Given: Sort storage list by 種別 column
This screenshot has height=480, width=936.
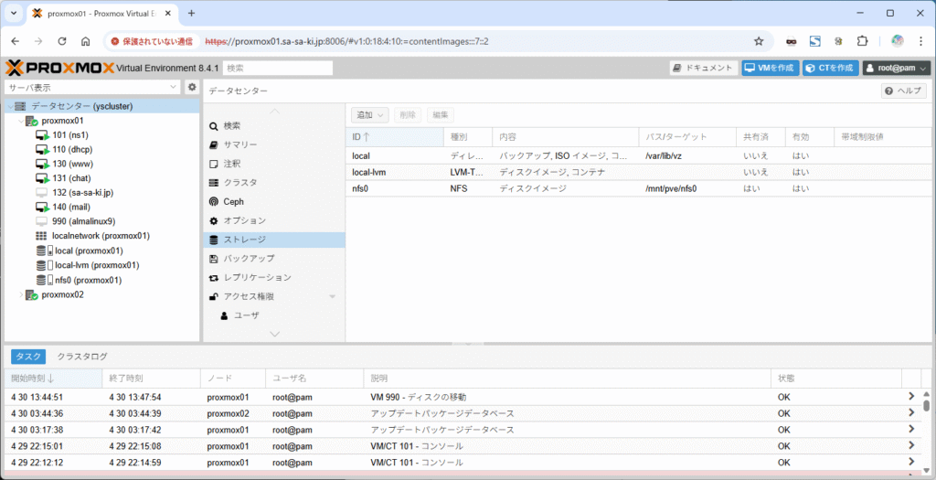Looking at the screenshot, I should pyautogui.click(x=468, y=137).
